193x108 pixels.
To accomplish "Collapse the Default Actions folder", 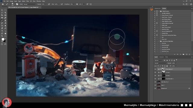I will [159, 11].
